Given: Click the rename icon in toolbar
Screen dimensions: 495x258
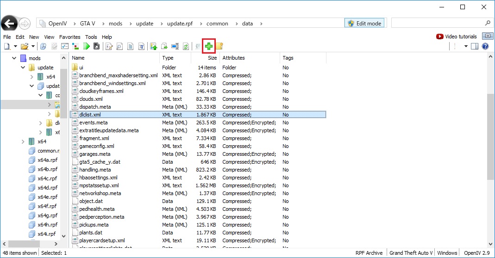Looking at the screenshot, I should (x=175, y=46).
